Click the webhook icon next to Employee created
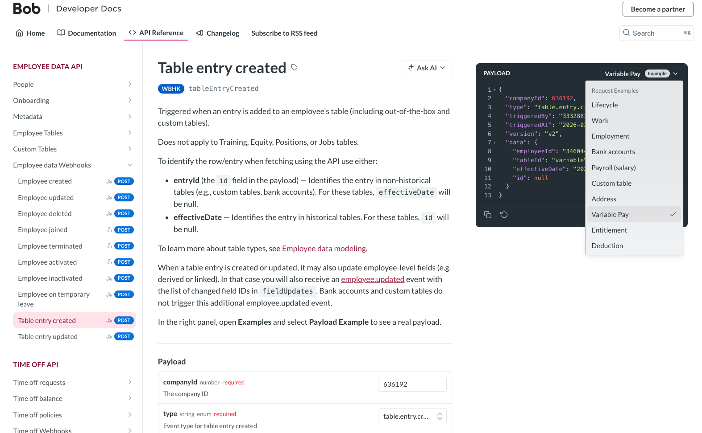 coord(109,181)
